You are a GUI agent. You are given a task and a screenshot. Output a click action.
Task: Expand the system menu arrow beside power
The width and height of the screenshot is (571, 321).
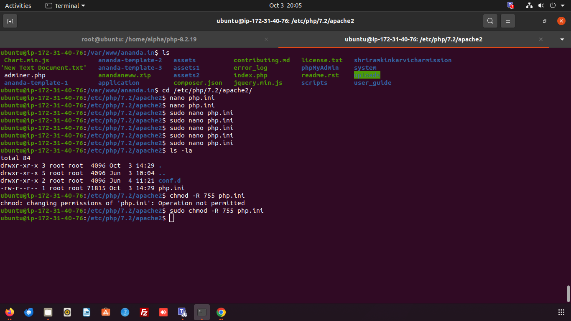coord(562,5)
